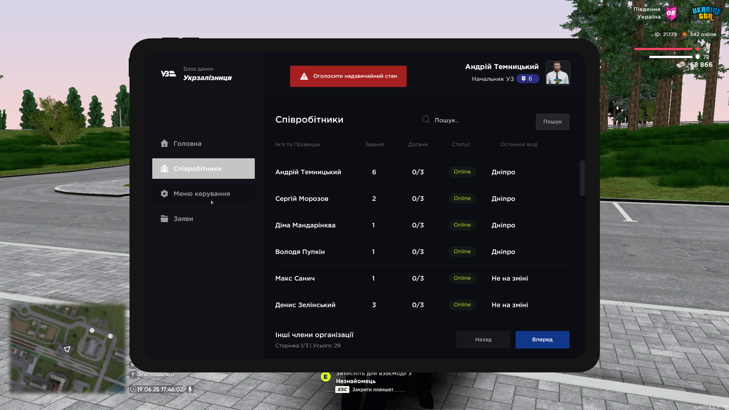Click the Догани column header
729x410 pixels.
pyautogui.click(x=418, y=145)
